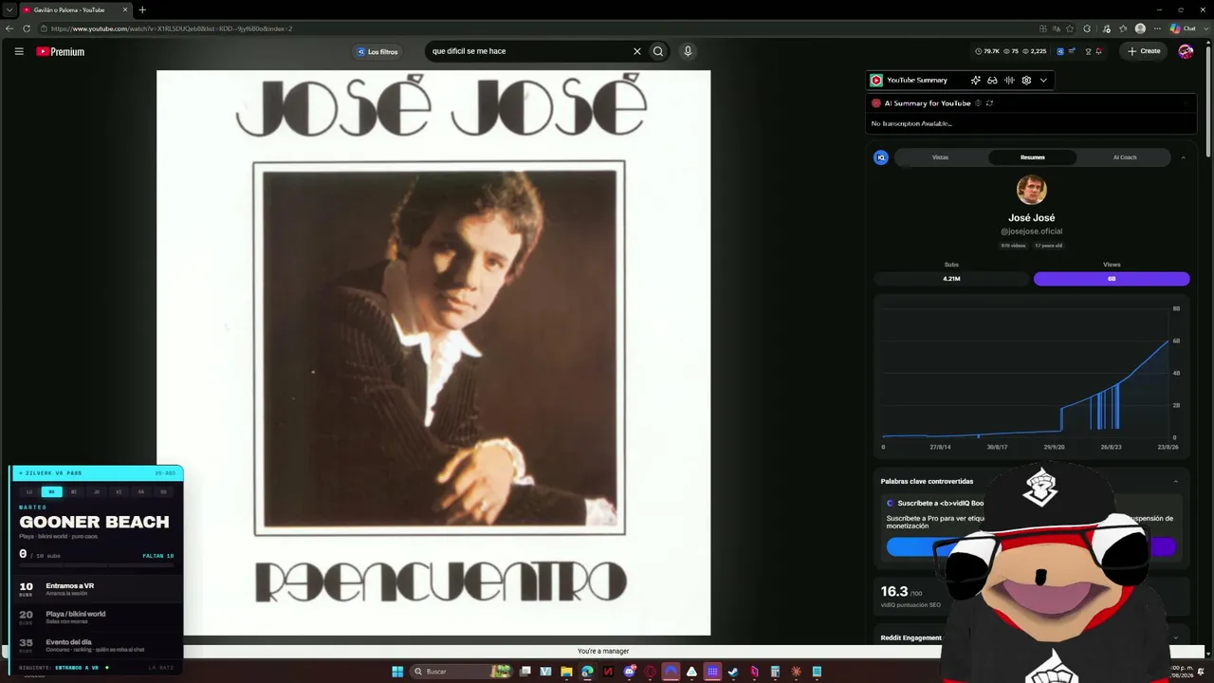Clear the search box with the X
The width and height of the screenshot is (1214, 683).
click(637, 51)
